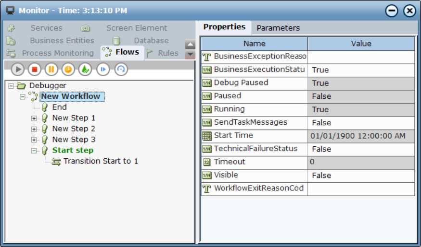The image size is (421, 247).
Task: Open the Rules tab
Action: pos(167,53)
